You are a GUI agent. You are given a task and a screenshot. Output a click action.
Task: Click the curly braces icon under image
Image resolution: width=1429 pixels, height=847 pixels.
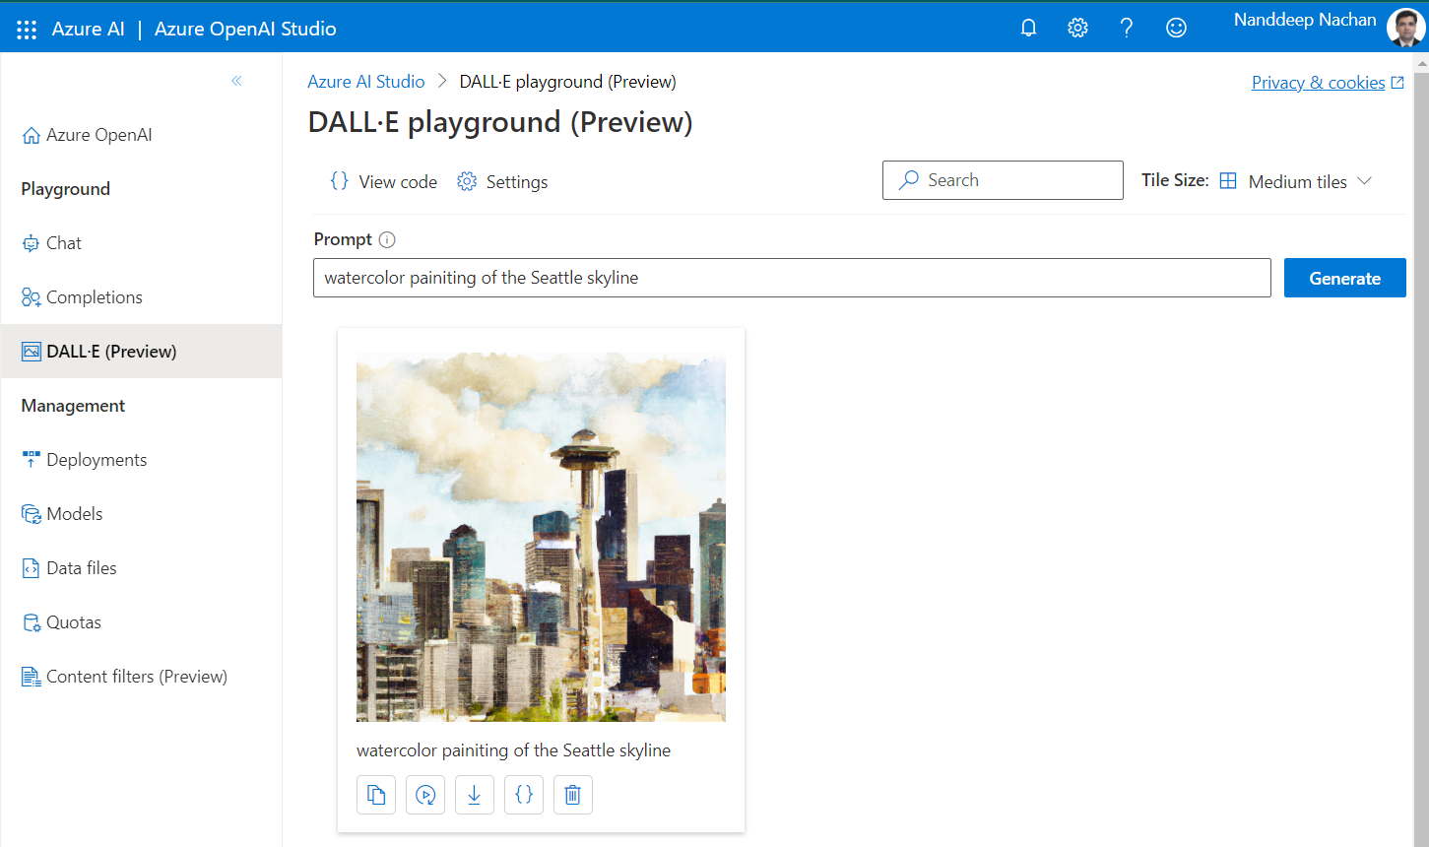(524, 795)
